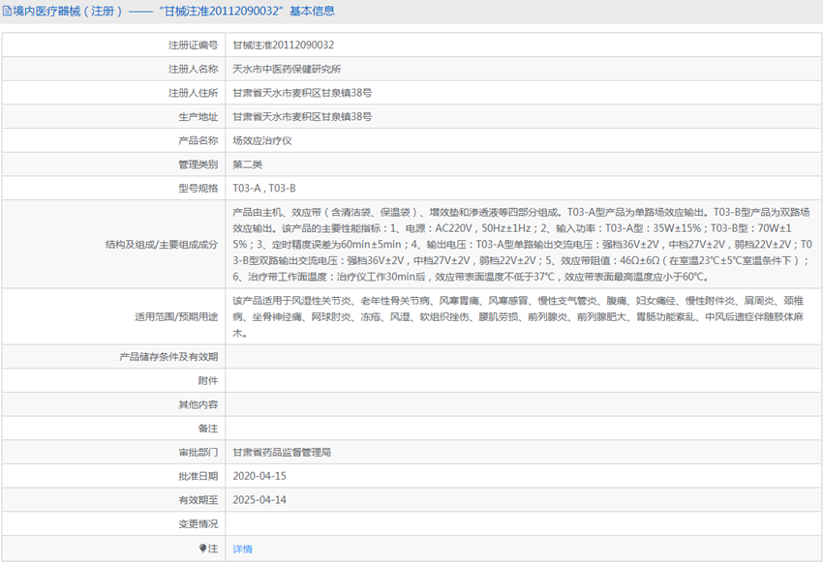Click the 有效期至 label

point(198,500)
